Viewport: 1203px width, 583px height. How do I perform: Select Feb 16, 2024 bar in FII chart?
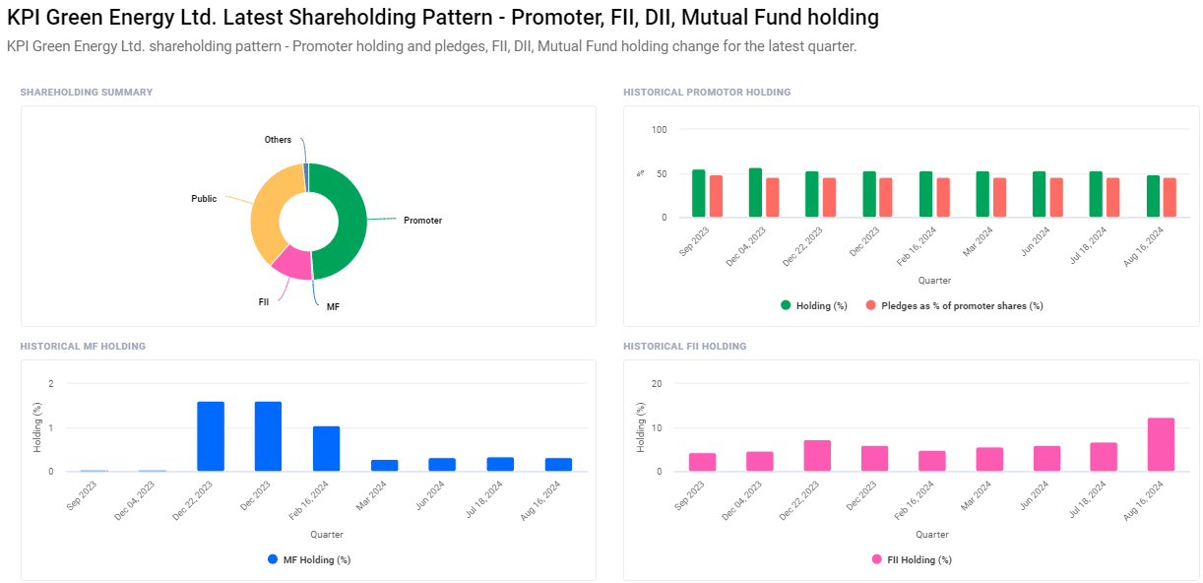coord(932,461)
